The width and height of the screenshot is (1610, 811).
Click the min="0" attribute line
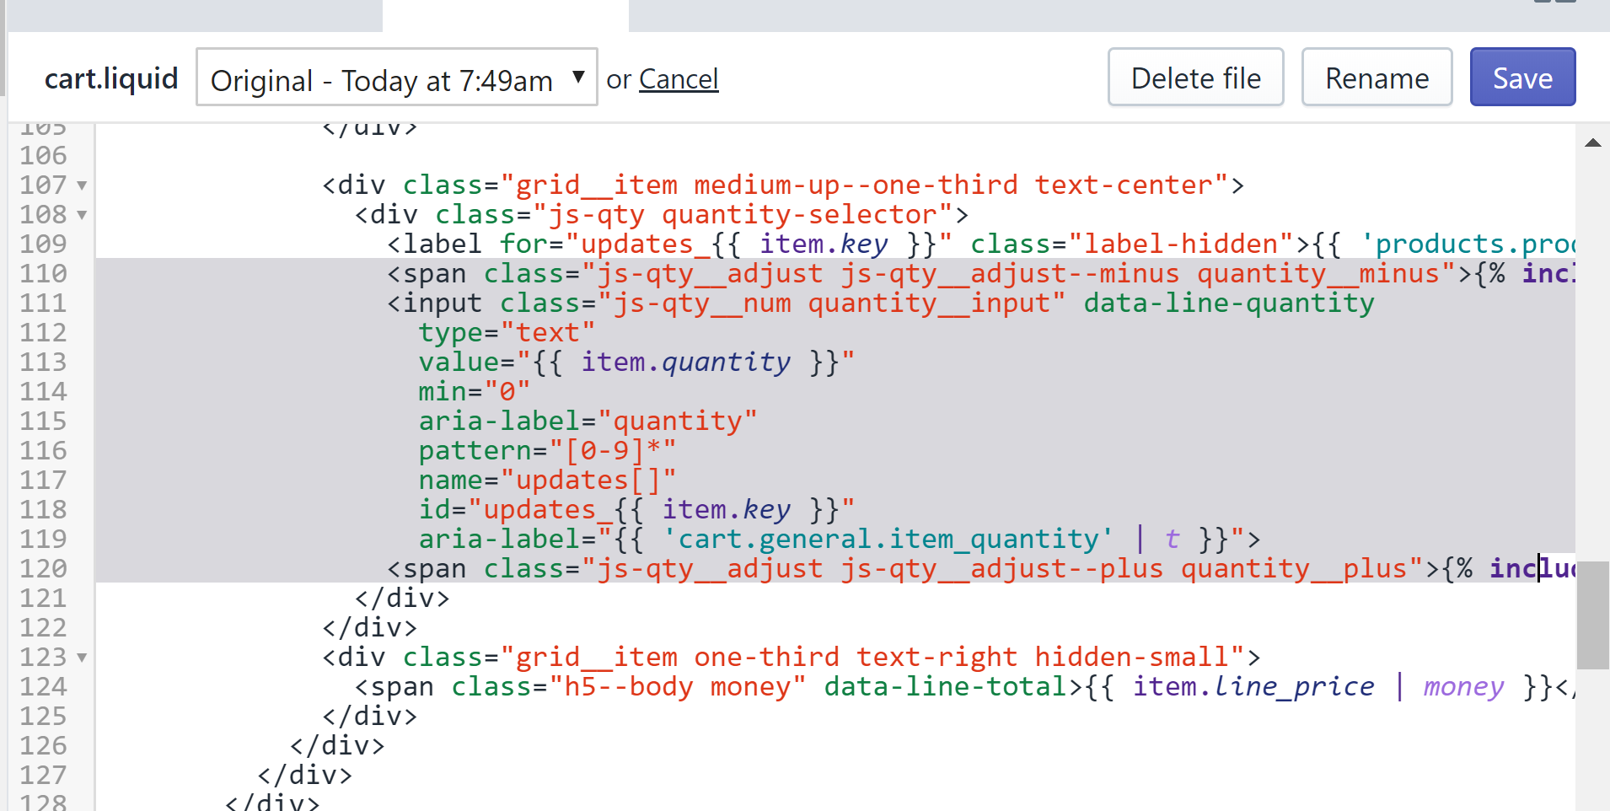point(474,391)
